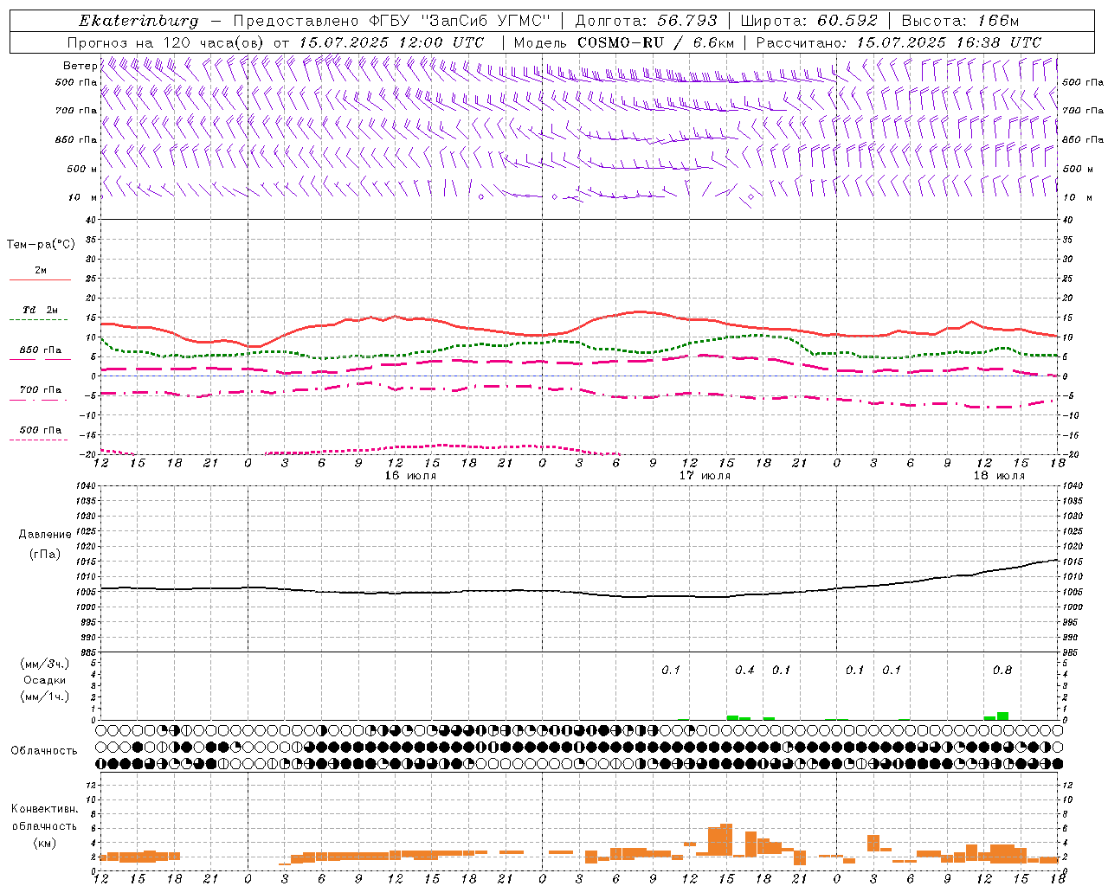Screen dimensions: 1108x886
Task: Click the "0.8" precipitation value
Action: (x=1002, y=670)
